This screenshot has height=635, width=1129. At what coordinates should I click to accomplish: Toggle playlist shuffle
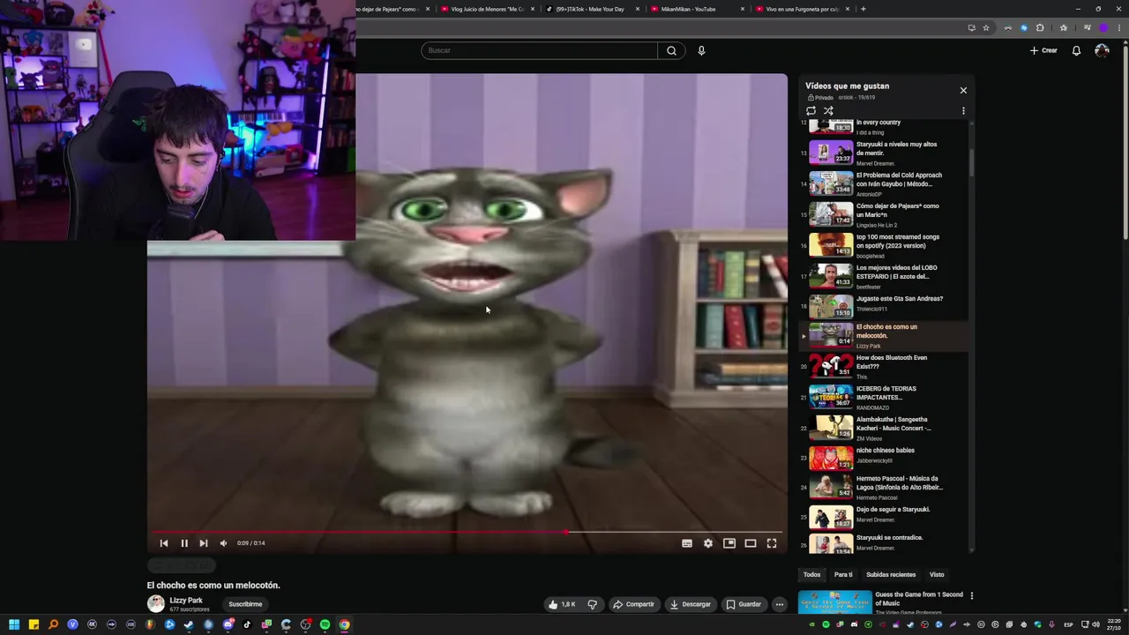coord(828,111)
